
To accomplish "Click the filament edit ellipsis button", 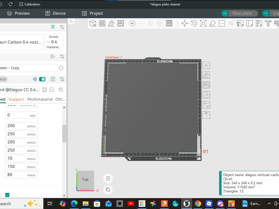I will point(61,68).
